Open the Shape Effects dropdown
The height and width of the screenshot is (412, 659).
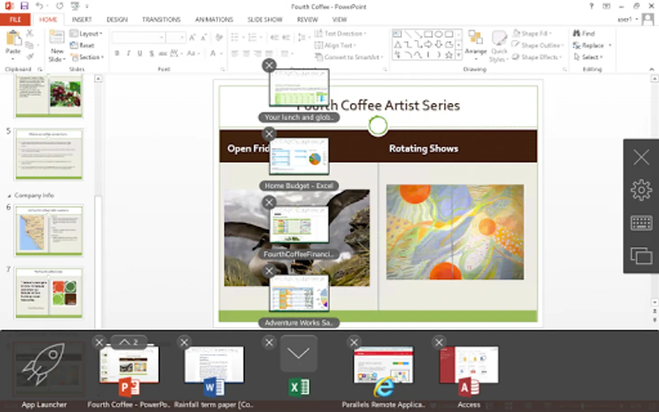click(x=536, y=57)
